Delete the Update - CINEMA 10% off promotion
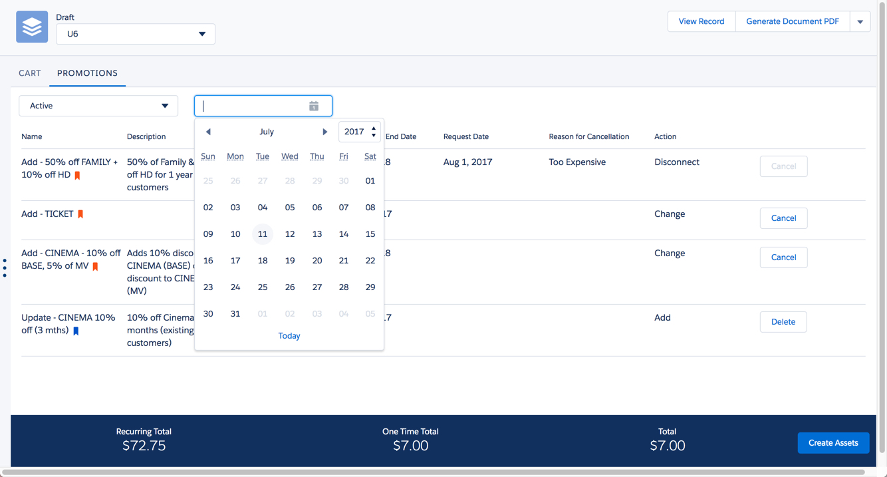Viewport: 887px width, 477px height. pos(783,322)
